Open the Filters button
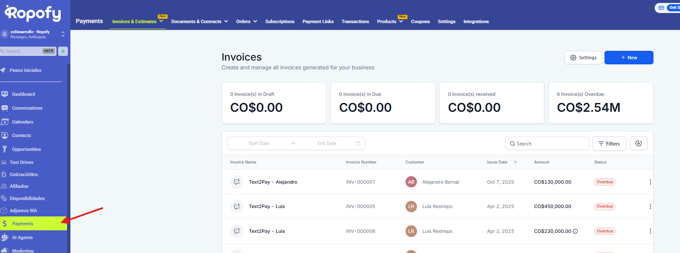Image resolution: width=680 pixels, height=253 pixels. coord(609,143)
